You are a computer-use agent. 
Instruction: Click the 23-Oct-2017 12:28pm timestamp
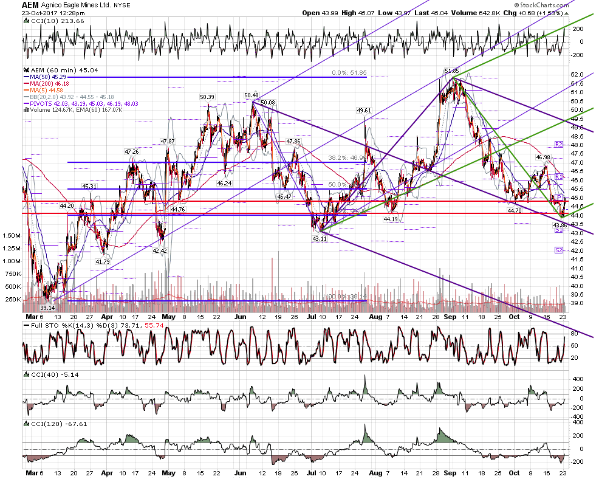point(53,13)
